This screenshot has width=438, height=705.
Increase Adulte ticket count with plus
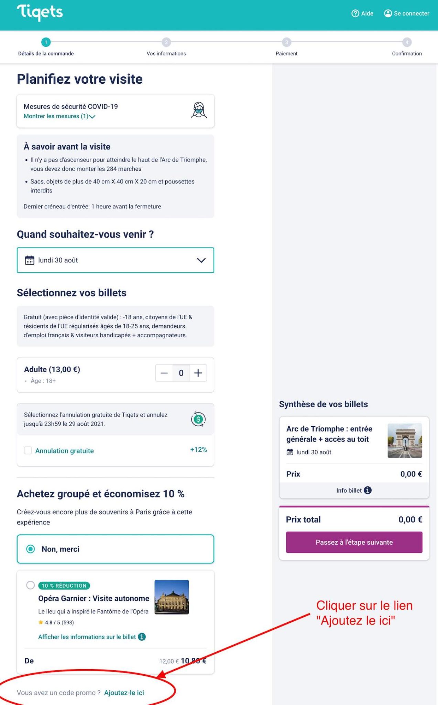coord(198,373)
